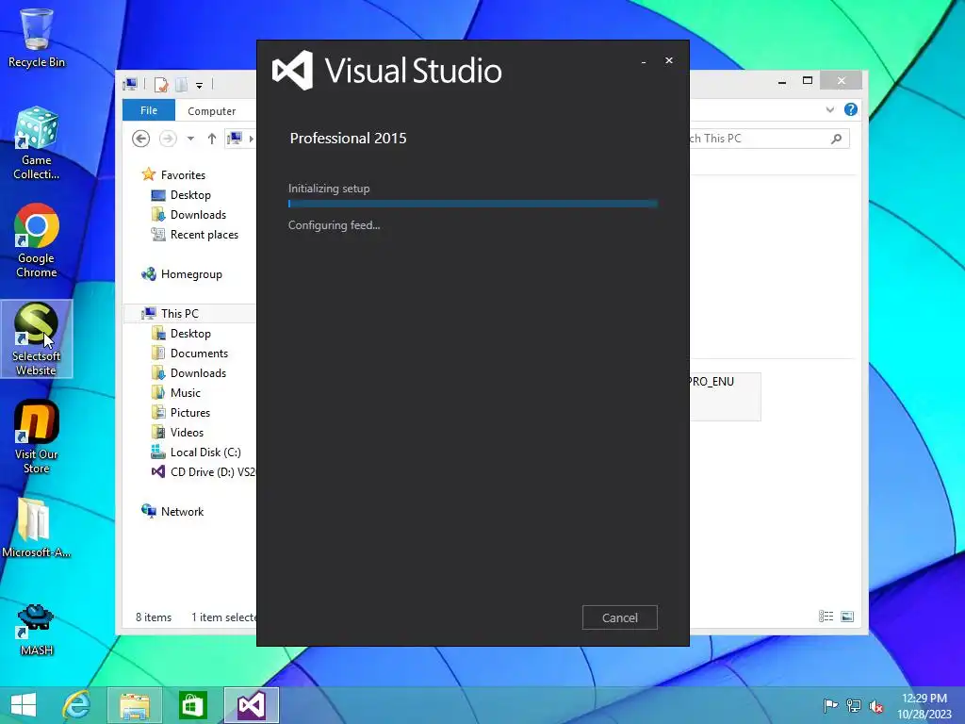Image resolution: width=965 pixels, height=724 pixels.
Task: Switch Explorer to details view
Action: click(826, 617)
